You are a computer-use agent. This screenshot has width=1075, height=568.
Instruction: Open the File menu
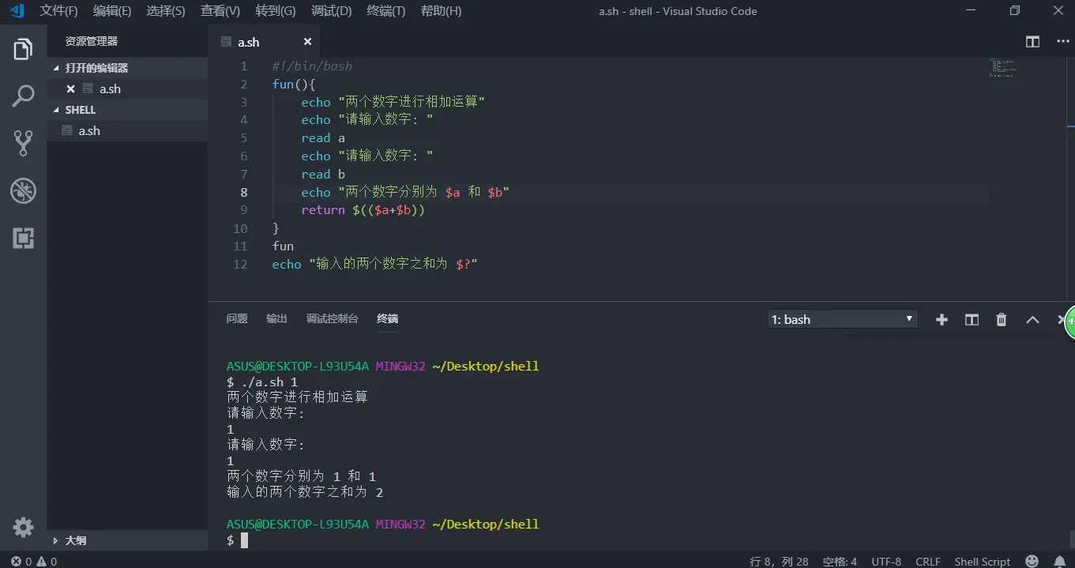click(x=58, y=11)
